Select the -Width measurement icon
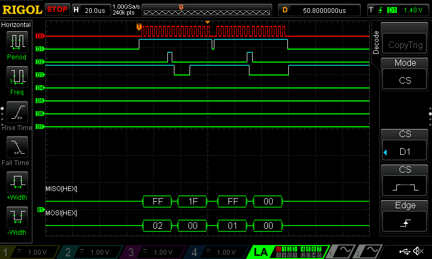 [x=16, y=217]
